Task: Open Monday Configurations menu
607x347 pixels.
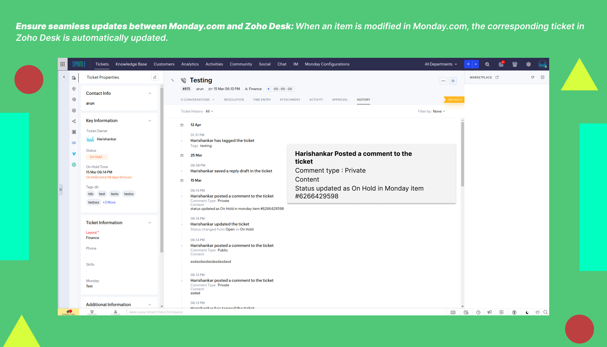Action: point(327,64)
